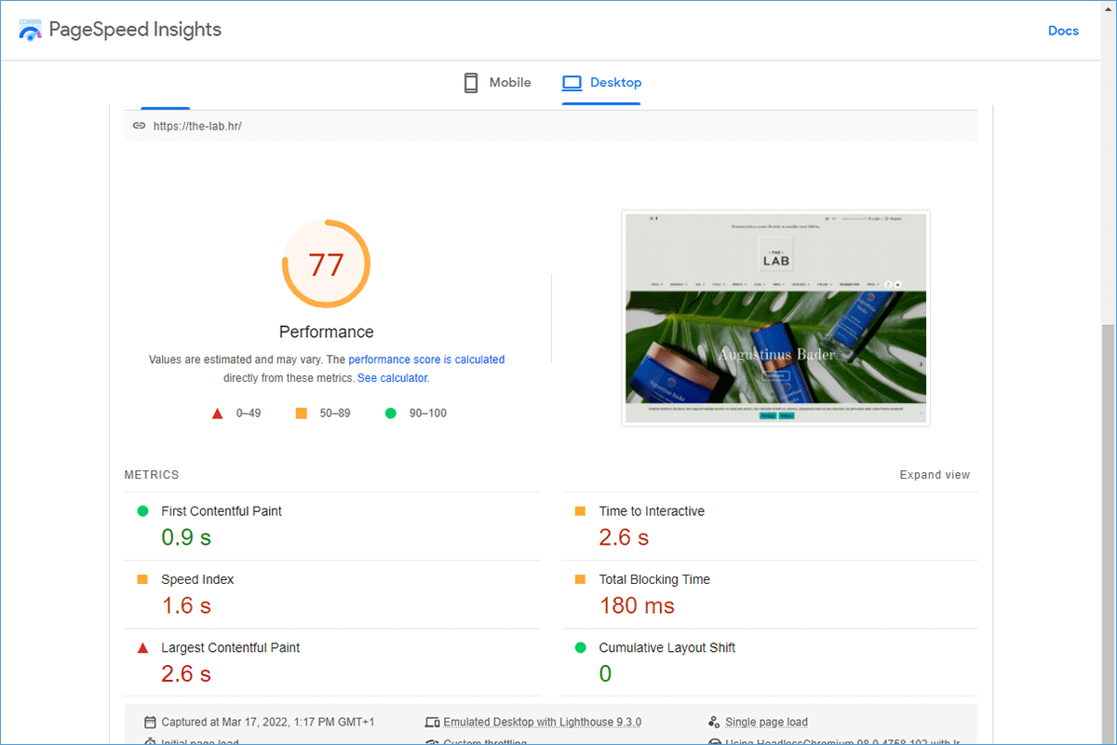Click the green circle First Contentful Paint indicator
The image size is (1117, 745).
(142, 511)
